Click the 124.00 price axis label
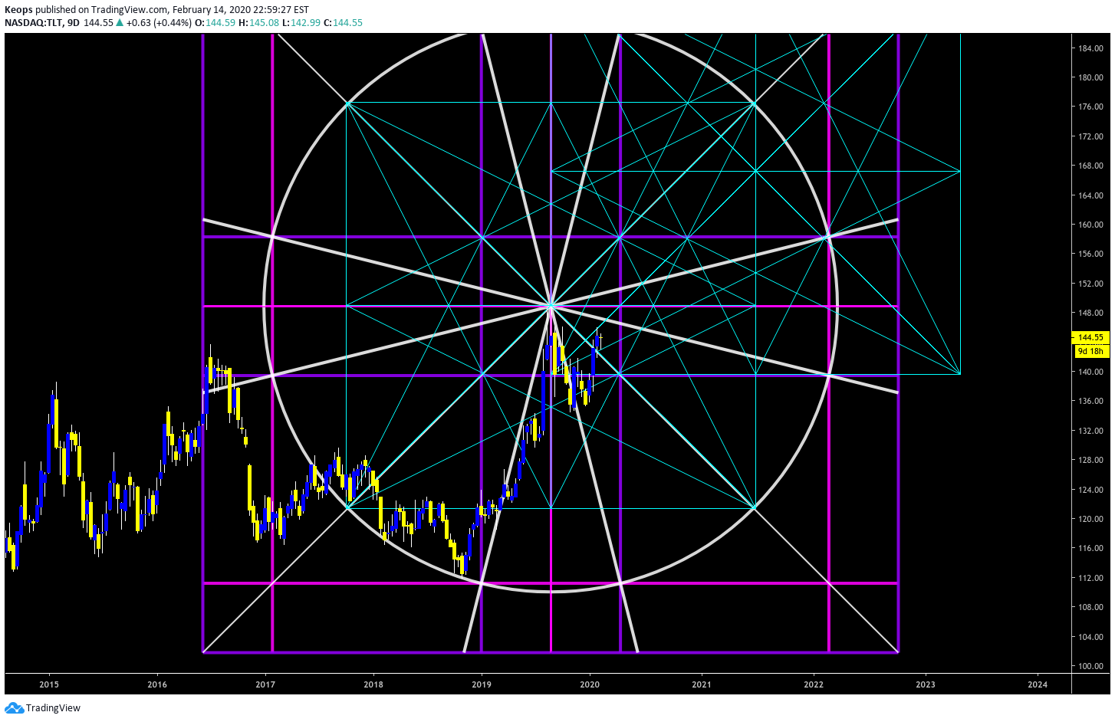 click(1090, 490)
